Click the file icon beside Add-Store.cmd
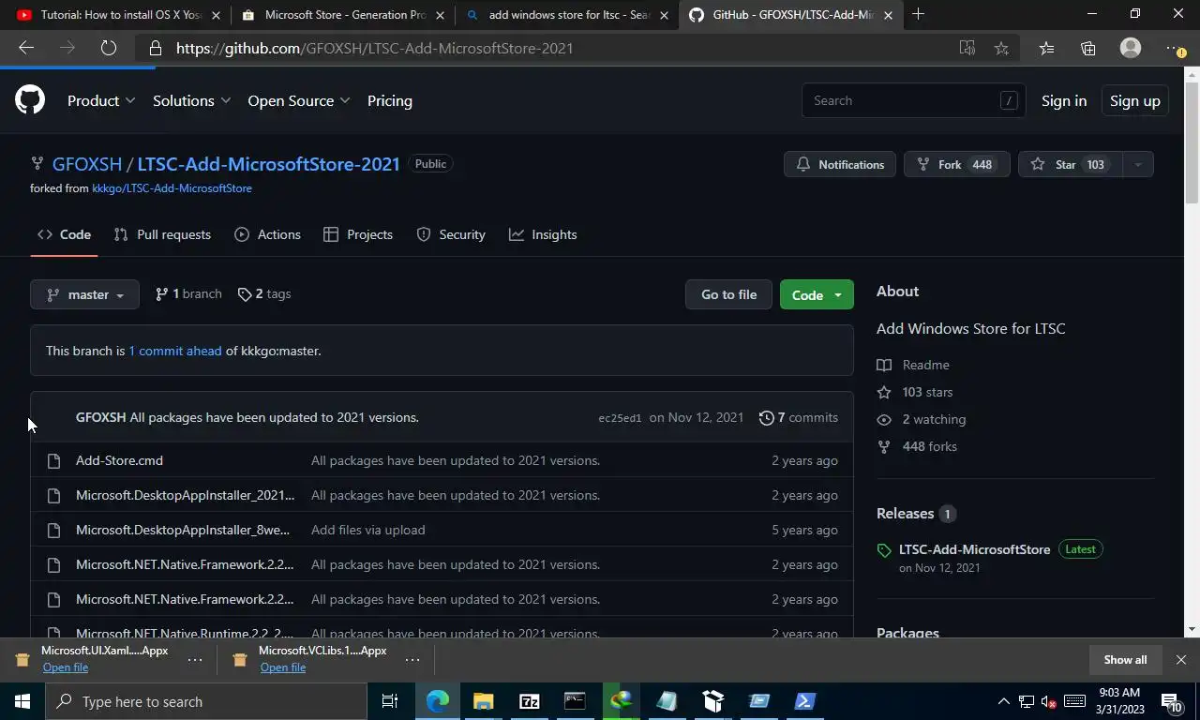The height and width of the screenshot is (720, 1200). tap(53, 460)
